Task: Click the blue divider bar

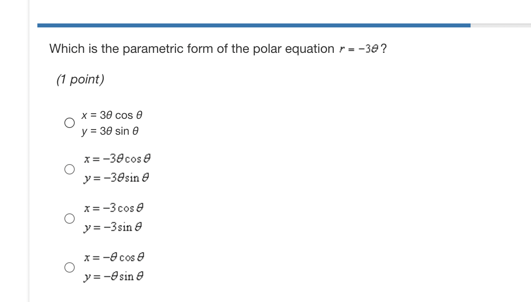Action: click(x=254, y=24)
